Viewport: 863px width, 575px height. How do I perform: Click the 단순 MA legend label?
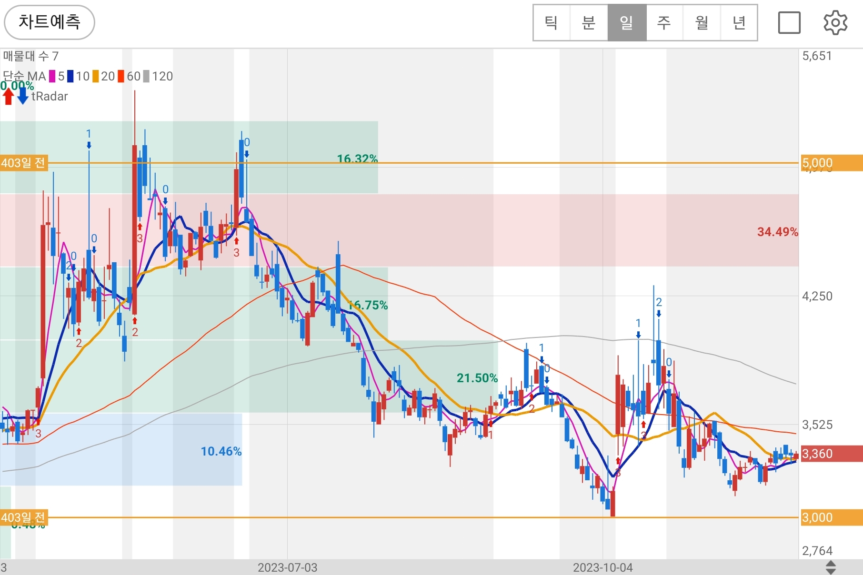[24, 76]
